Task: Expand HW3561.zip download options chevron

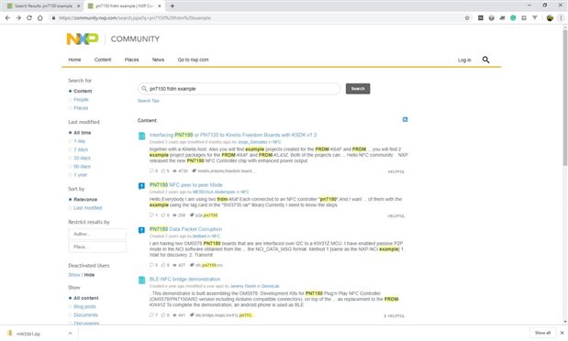Action: tap(71, 334)
